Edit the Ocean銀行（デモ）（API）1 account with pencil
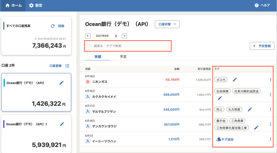 tap(62, 124)
